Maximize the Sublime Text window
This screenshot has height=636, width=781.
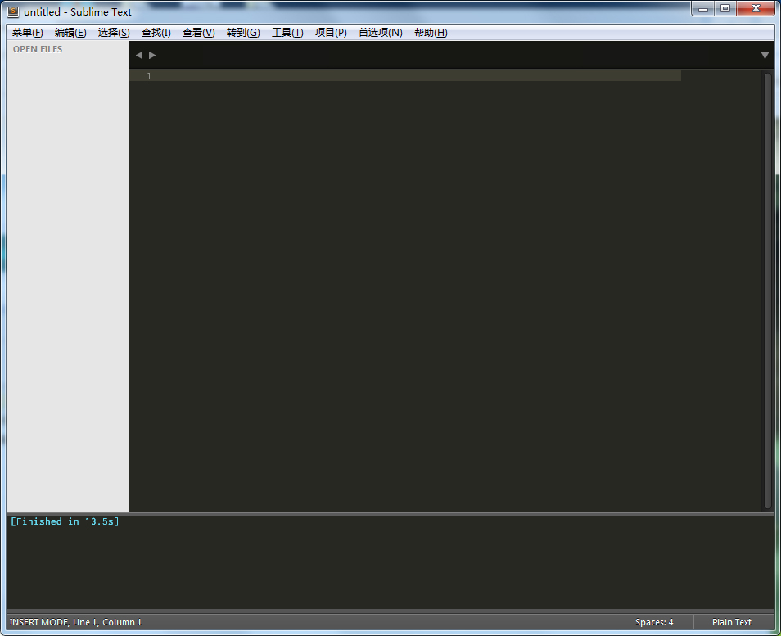pos(725,9)
